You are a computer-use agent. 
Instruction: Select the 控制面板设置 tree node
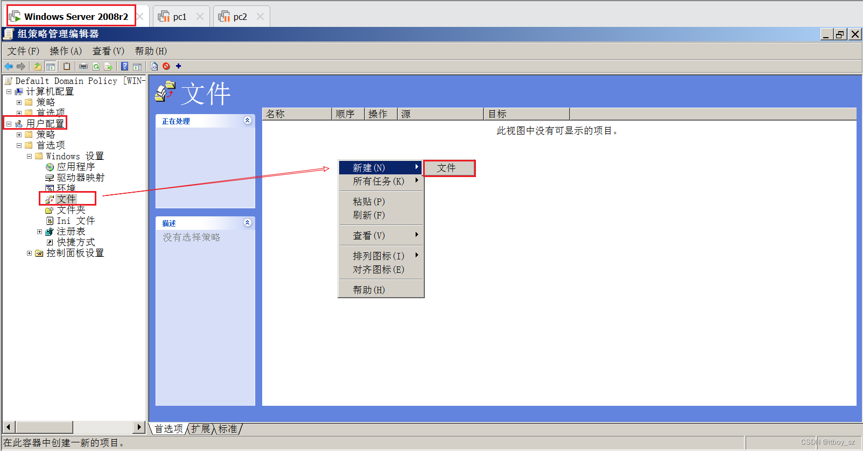pos(75,253)
